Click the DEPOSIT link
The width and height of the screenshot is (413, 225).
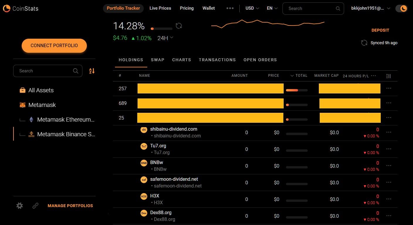[380, 30]
